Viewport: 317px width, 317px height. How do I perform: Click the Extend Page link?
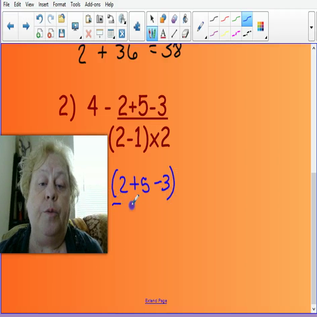point(156,301)
